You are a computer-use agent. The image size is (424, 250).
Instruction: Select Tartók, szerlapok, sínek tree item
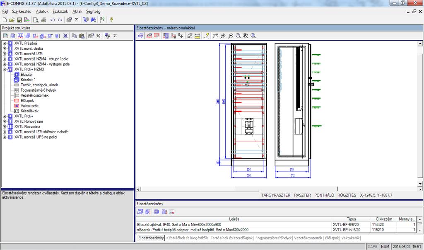(39, 85)
